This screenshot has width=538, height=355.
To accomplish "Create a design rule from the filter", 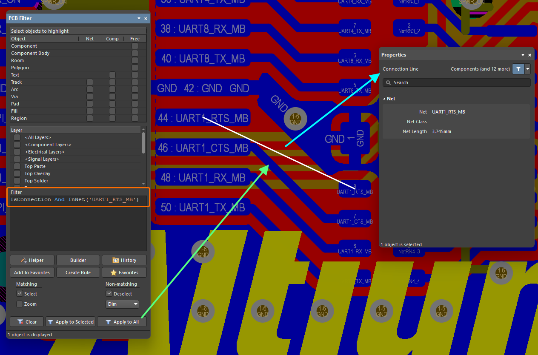I will point(78,273).
